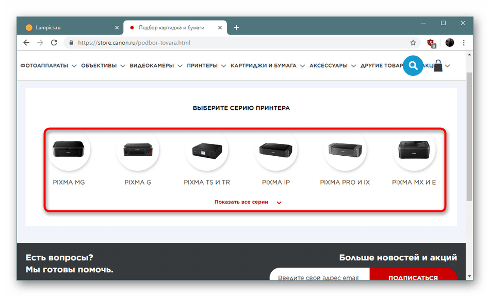This screenshot has width=490, height=297.
Task: Click the chevron beside Показать все серии
Action: [279, 203]
